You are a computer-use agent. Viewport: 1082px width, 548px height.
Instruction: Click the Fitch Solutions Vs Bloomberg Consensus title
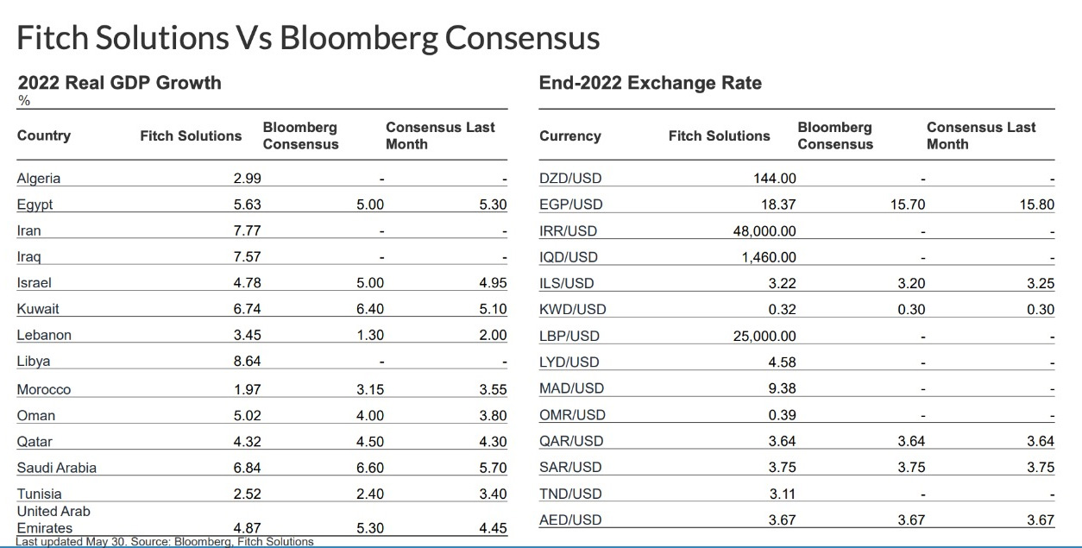pyautogui.click(x=308, y=38)
